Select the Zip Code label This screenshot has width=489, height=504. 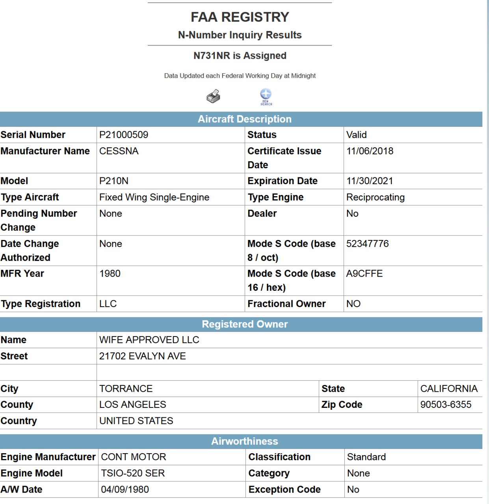[x=342, y=405]
